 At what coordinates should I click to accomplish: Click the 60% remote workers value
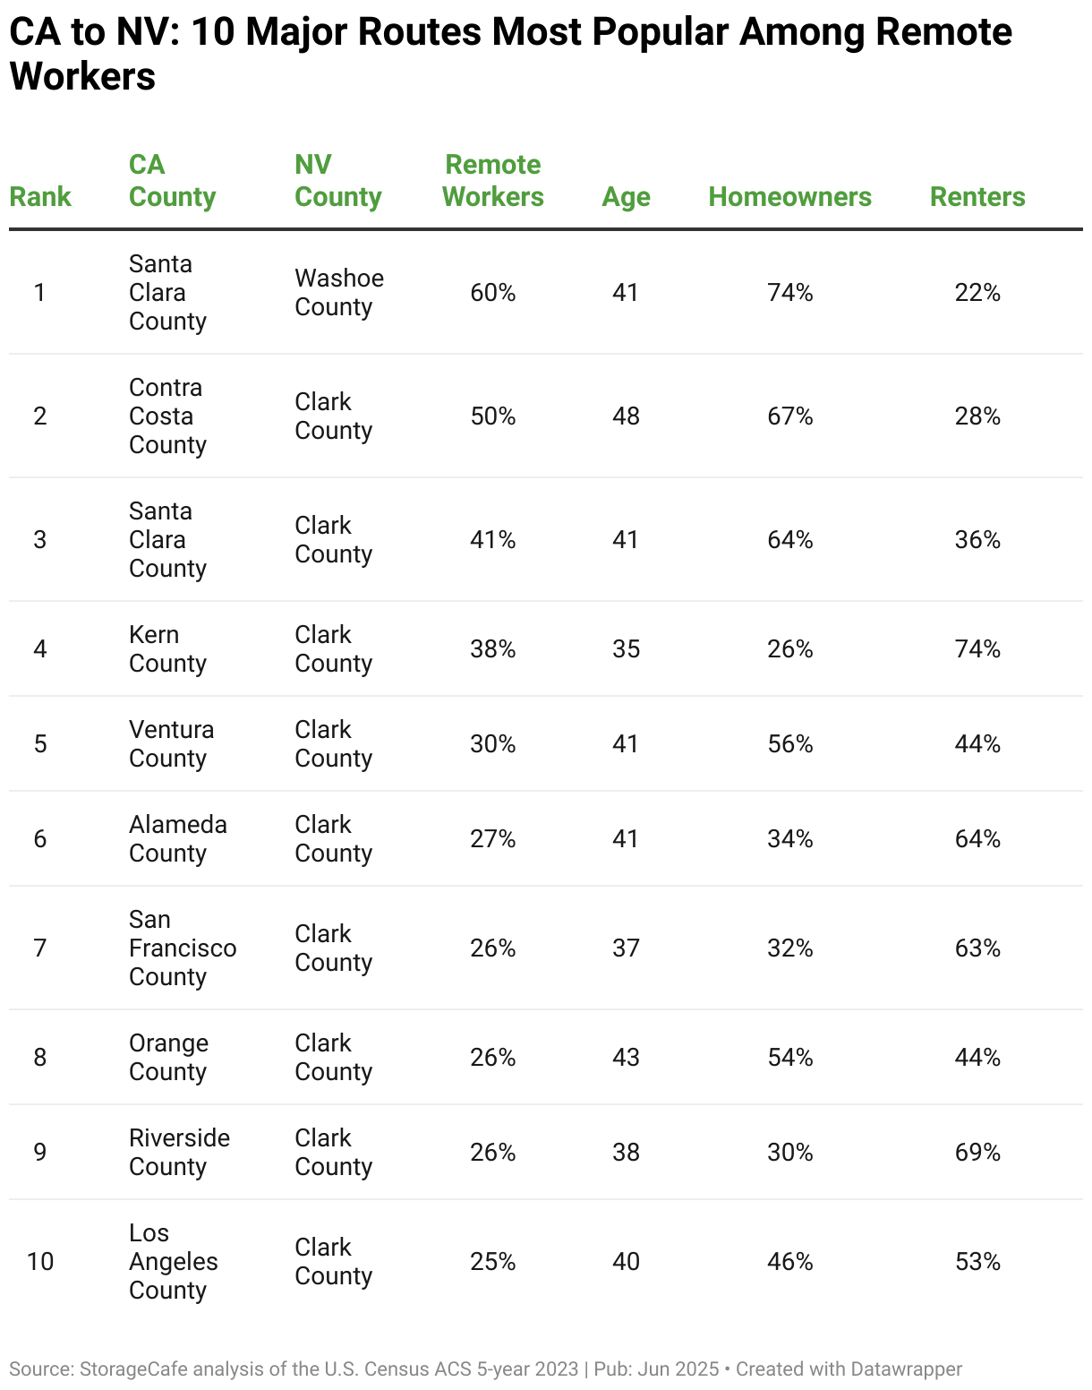[x=493, y=293]
